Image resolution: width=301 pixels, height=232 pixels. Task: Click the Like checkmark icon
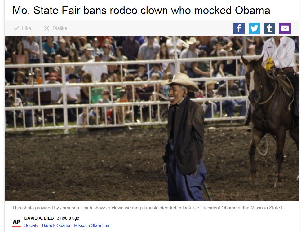pos(16,28)
